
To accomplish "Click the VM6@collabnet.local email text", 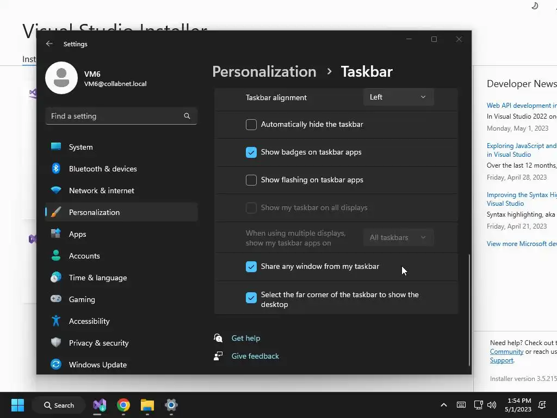I will 115,84.
